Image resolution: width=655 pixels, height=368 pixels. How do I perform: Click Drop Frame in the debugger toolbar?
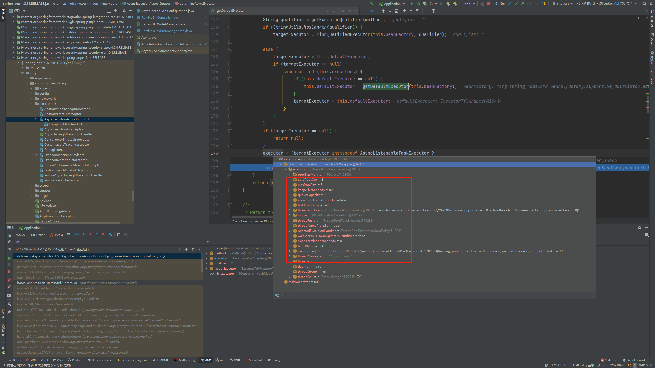click(x=104, y=235)
